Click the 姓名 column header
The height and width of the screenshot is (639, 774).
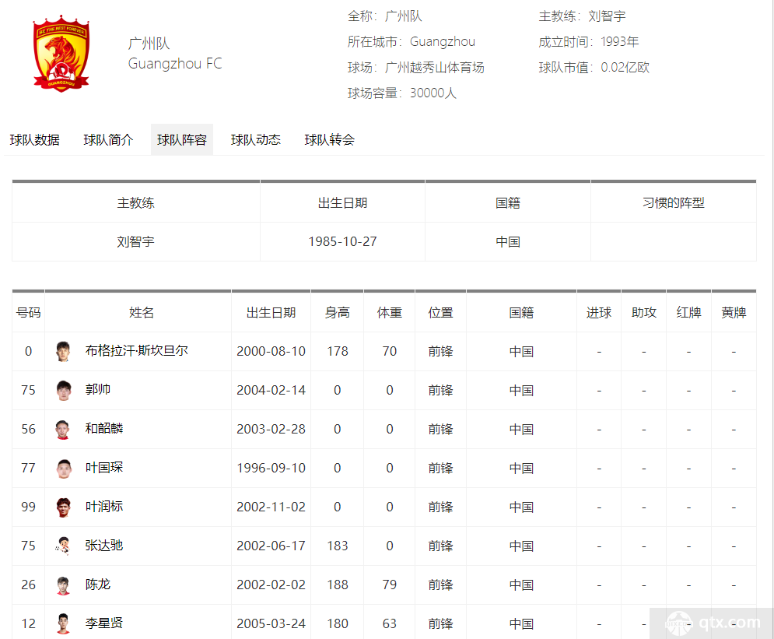coord(142,313)
